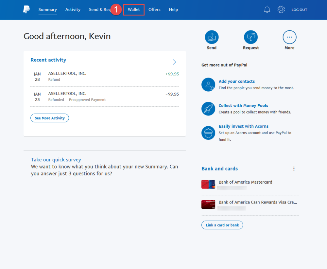Open Collect with Money Pools link
Image resolution: width=327 pixels, height=269 pixels.
pos(243,106)
